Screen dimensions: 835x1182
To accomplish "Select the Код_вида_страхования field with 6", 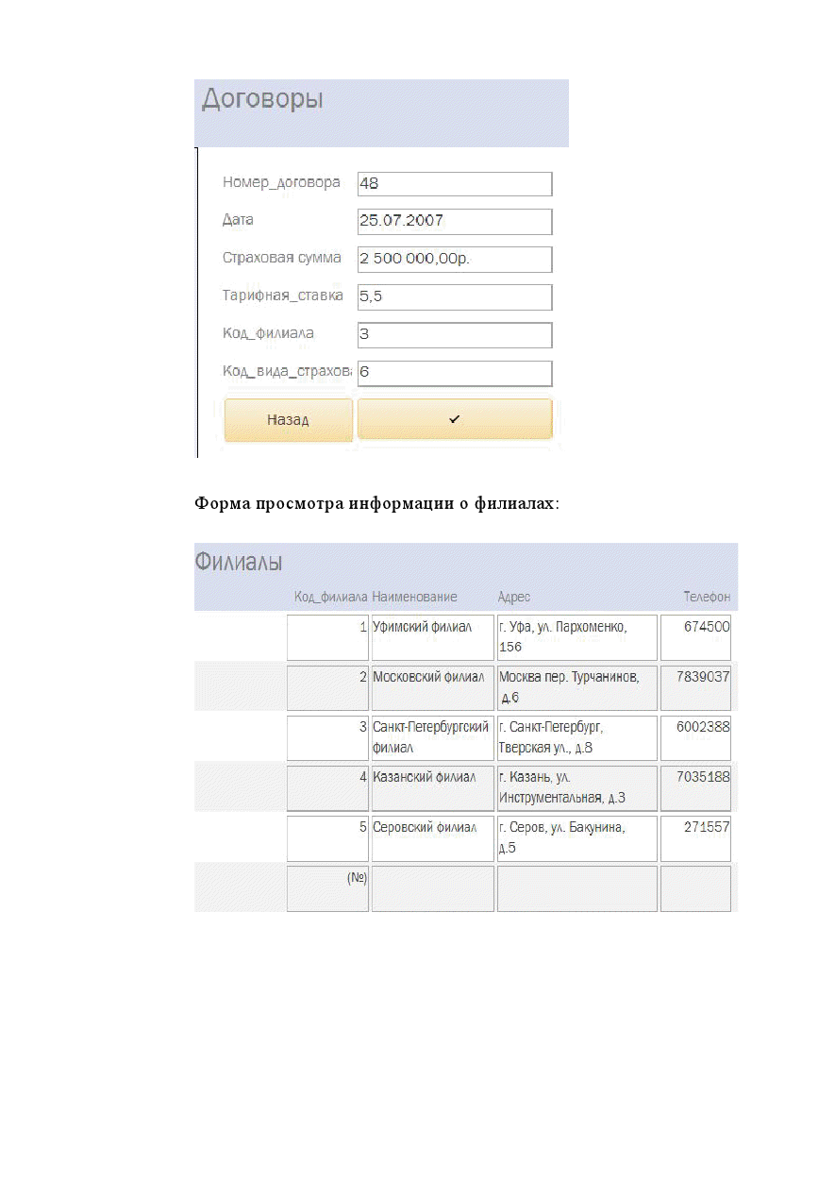I will tap(454, 373).
